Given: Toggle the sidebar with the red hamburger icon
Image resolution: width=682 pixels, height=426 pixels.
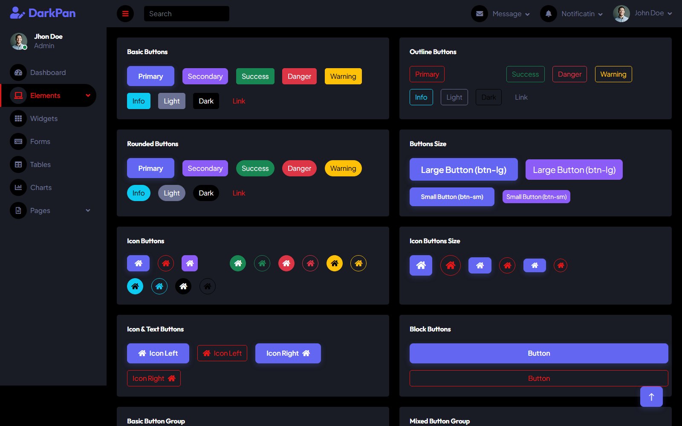Looking at the screenshot, I should click(x=125, y=14).
